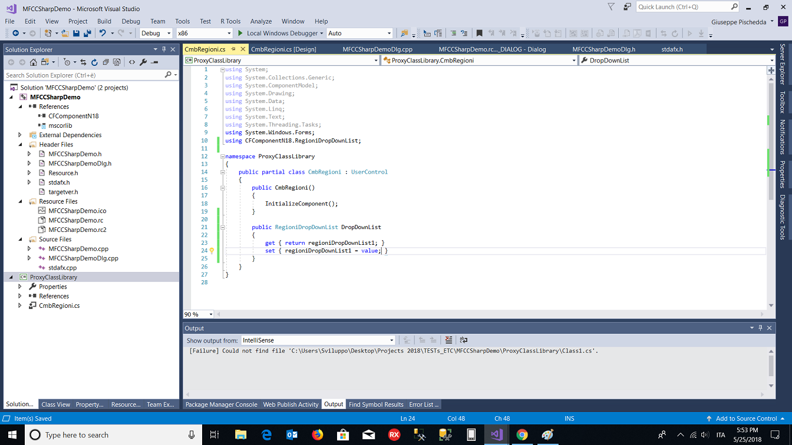Switch to the stdafx.h tab
The width and height of the screenshot is (792, 445).
point(672,49)
